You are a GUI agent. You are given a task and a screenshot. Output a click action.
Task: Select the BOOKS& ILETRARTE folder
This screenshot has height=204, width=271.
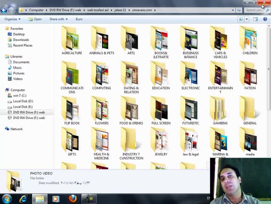pyautogui.click(x=161, y=42)
